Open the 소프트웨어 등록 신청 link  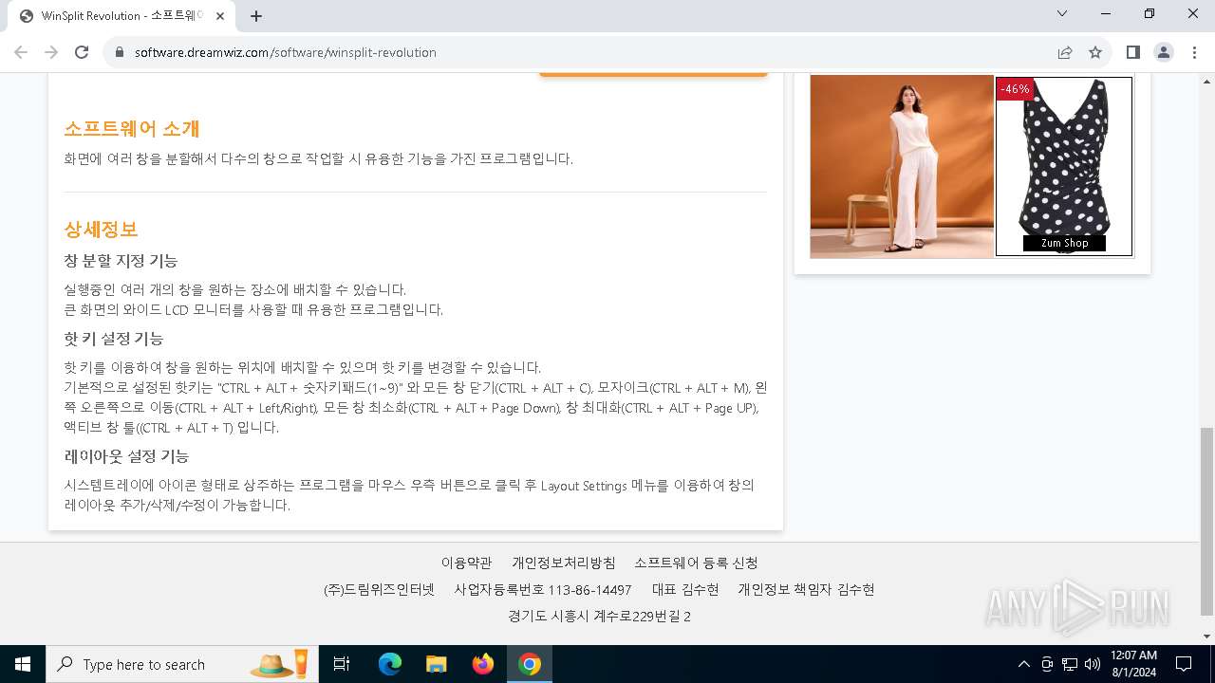coord(696,563)
